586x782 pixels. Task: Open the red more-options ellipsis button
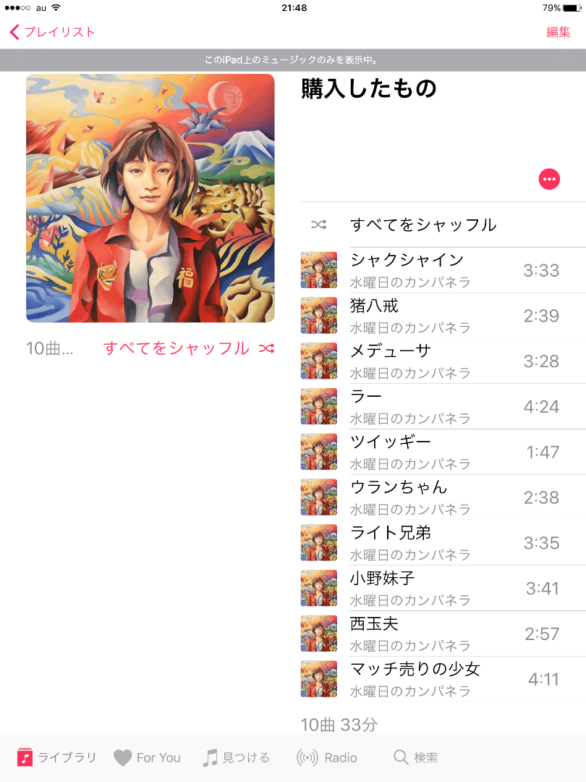549,179
